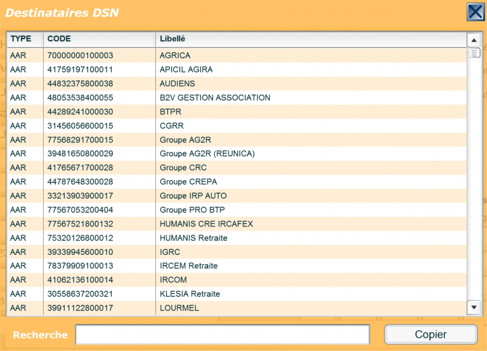
Task: Select the CGRR row label
Action: pos(172,126)
